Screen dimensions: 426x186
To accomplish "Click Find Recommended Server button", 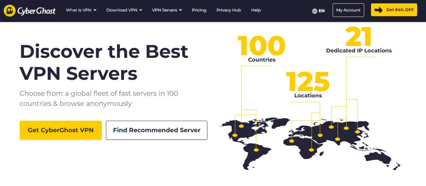I will pos(156,130).
